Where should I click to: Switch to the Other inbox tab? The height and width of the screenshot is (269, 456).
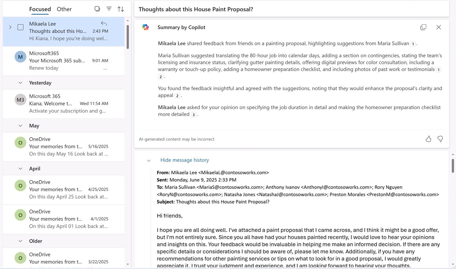[64, 9]
